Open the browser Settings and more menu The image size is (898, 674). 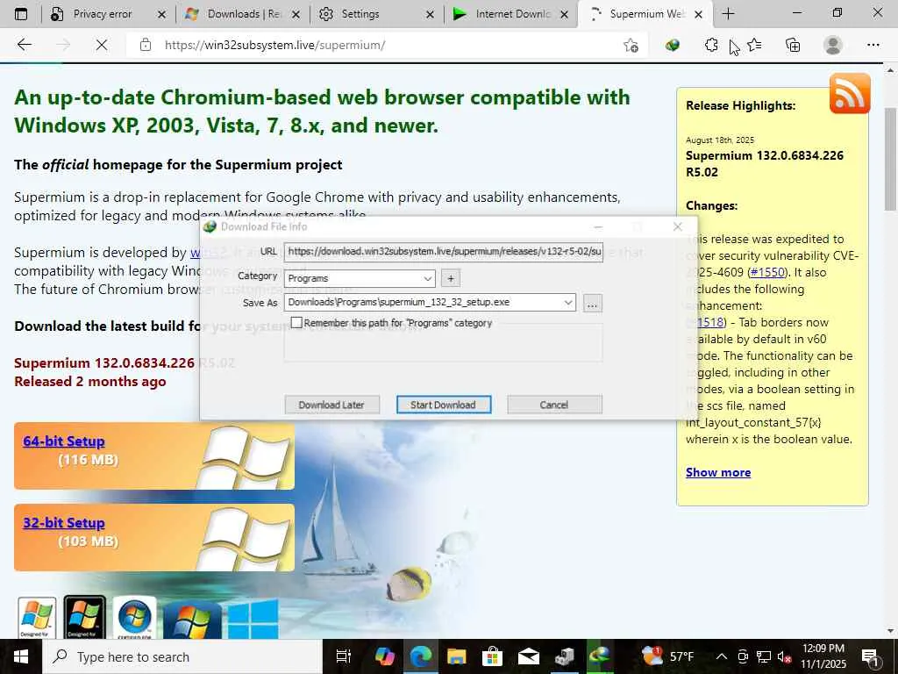tap(873, 45)
